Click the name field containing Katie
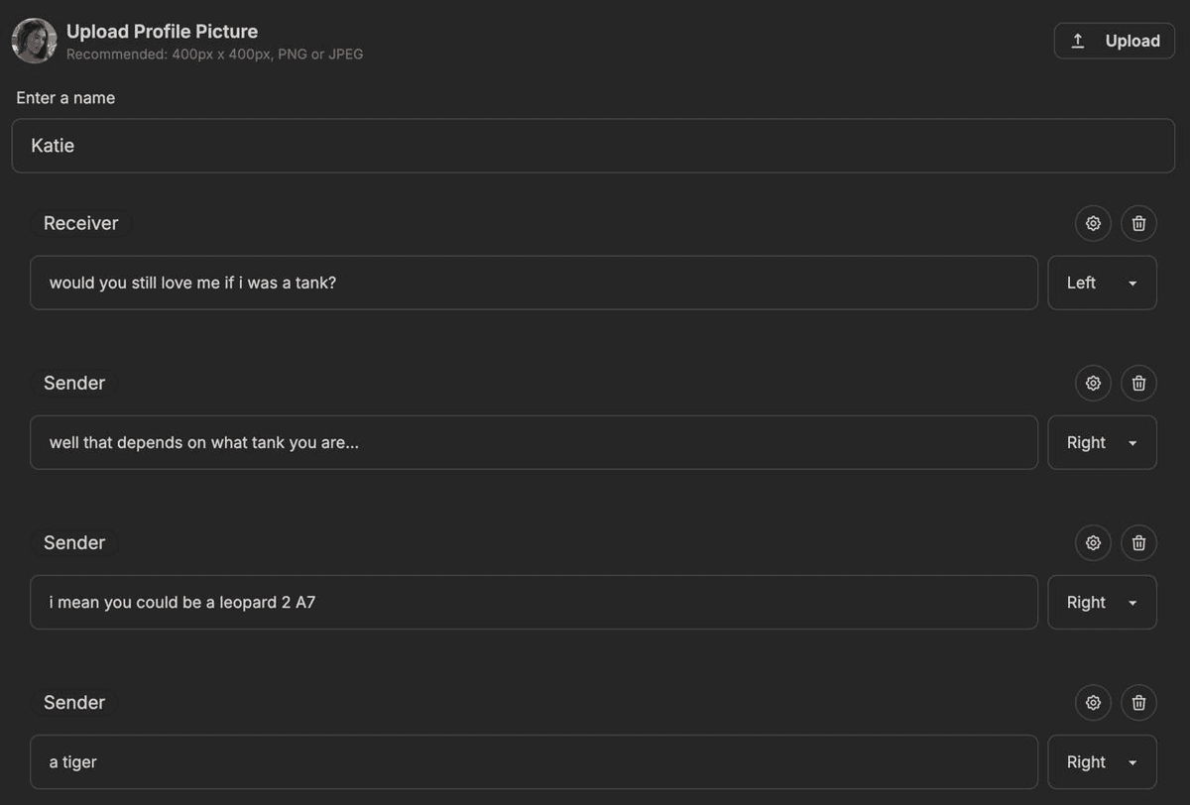This screenshot has width=1190, height=805. pos(593,146)
